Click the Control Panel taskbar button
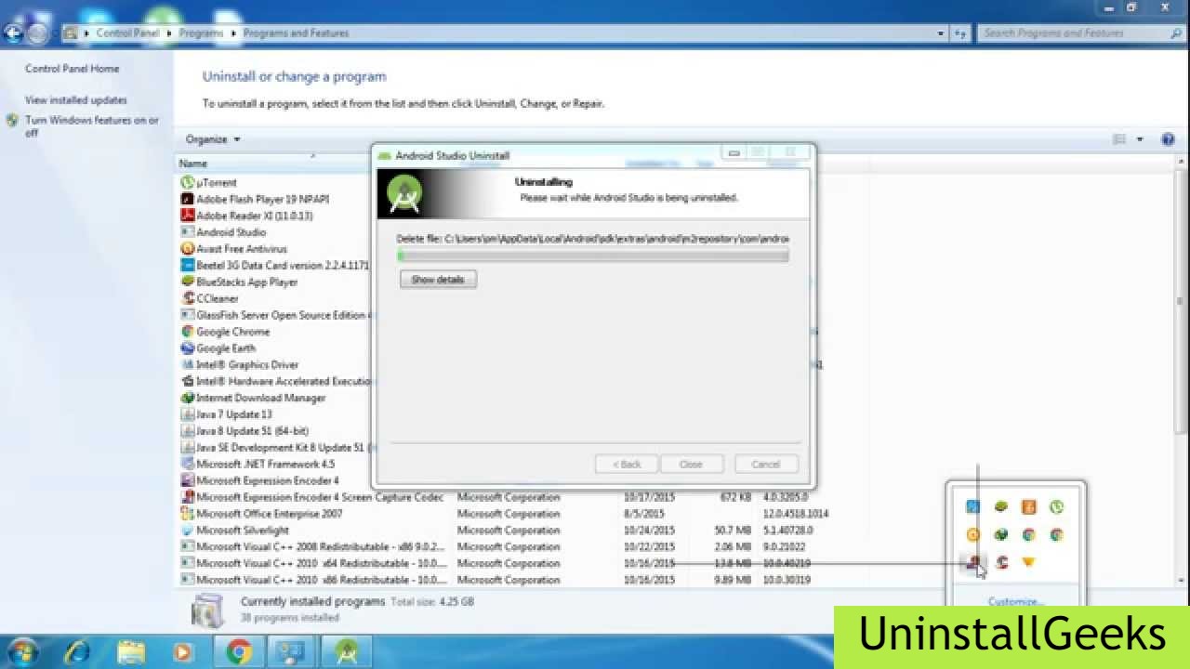Viewport: 1190px width, 669px height. click(294, 652)
